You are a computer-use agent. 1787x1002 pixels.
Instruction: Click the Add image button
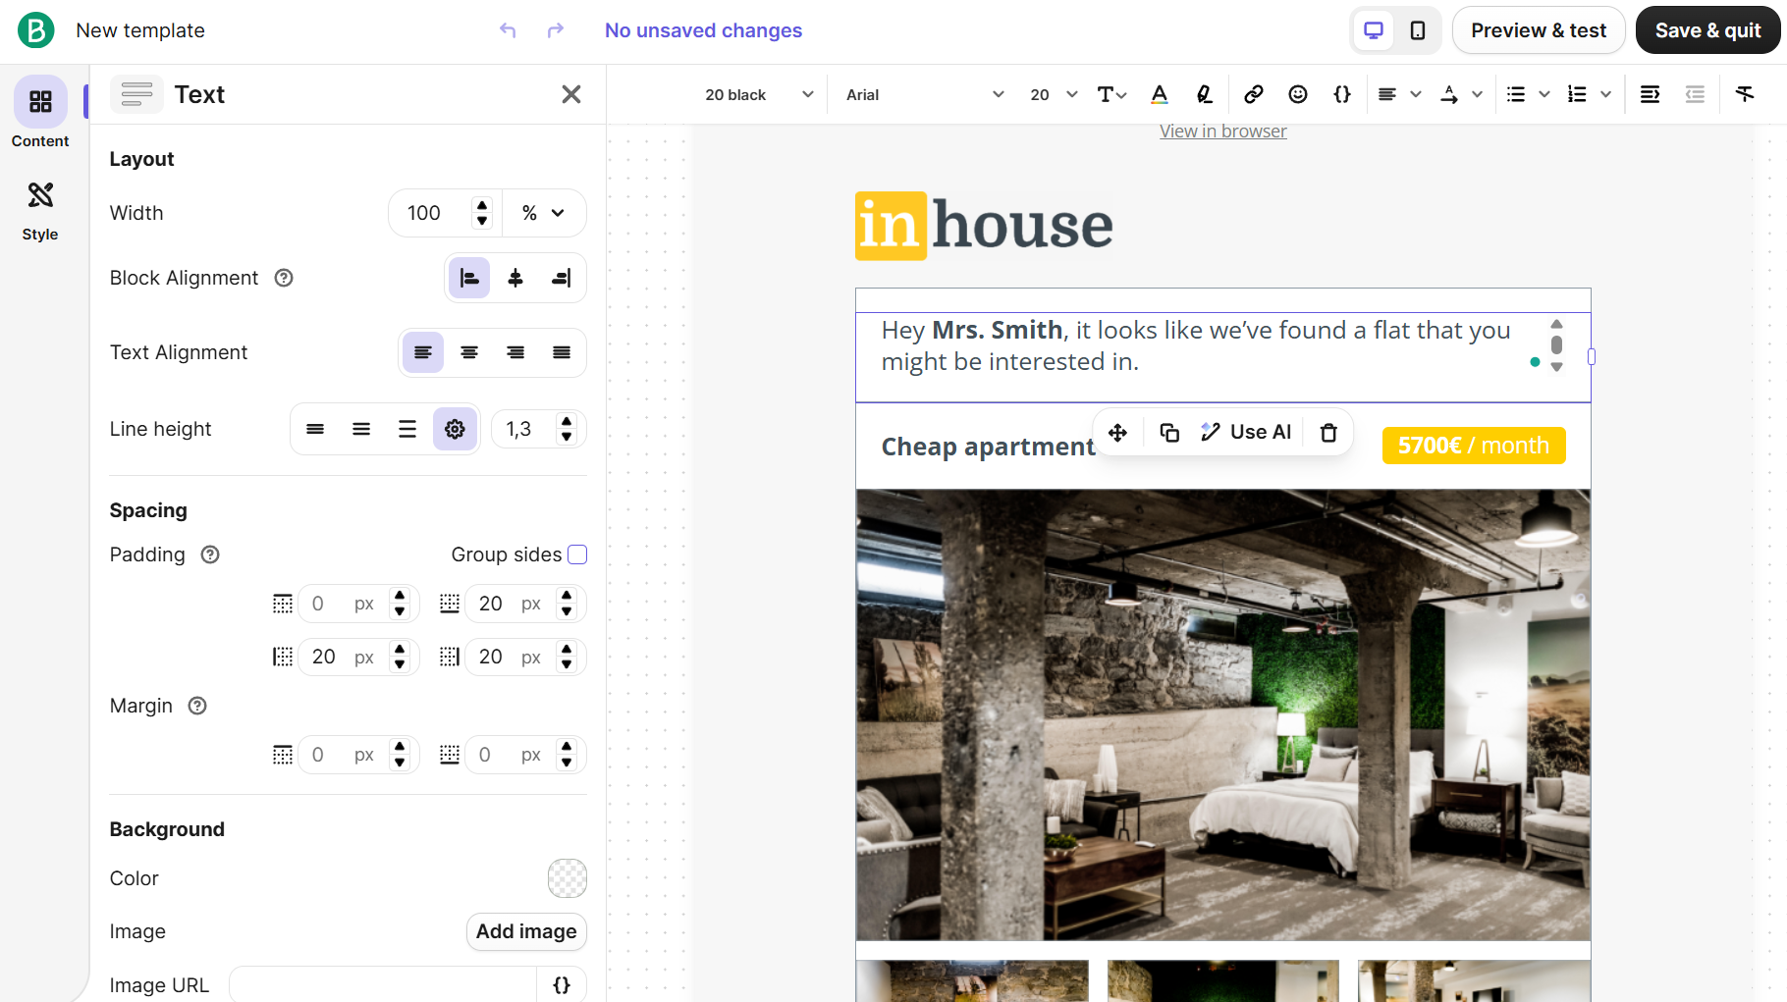pyautogui.click(x=526, y=931)
